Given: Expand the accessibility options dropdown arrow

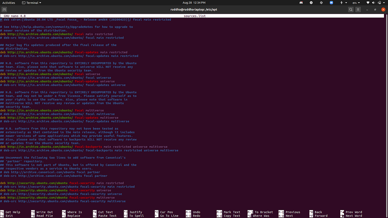Looking at the screenshot, I should coord(346,3).
